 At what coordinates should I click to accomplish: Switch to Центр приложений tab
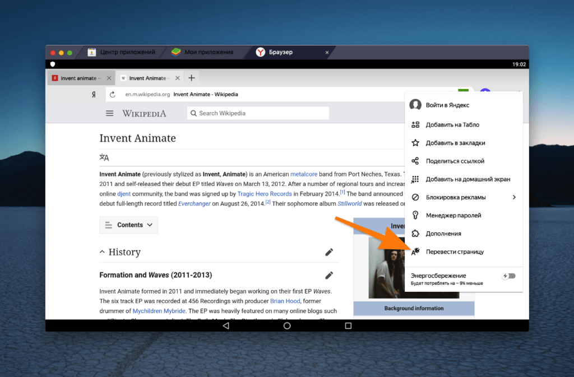pyautogui.click(x=123, y=52)
